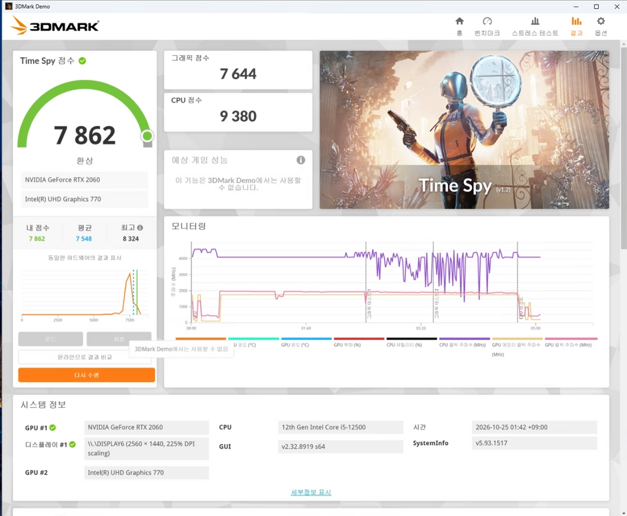Click the orange 다시 수행 run-again button

[x=86, y=375]
